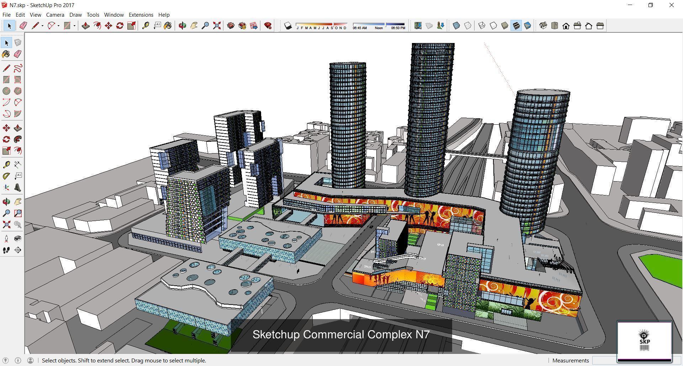Expand the Arc tool dropdown arrow

tap(58, 26)
